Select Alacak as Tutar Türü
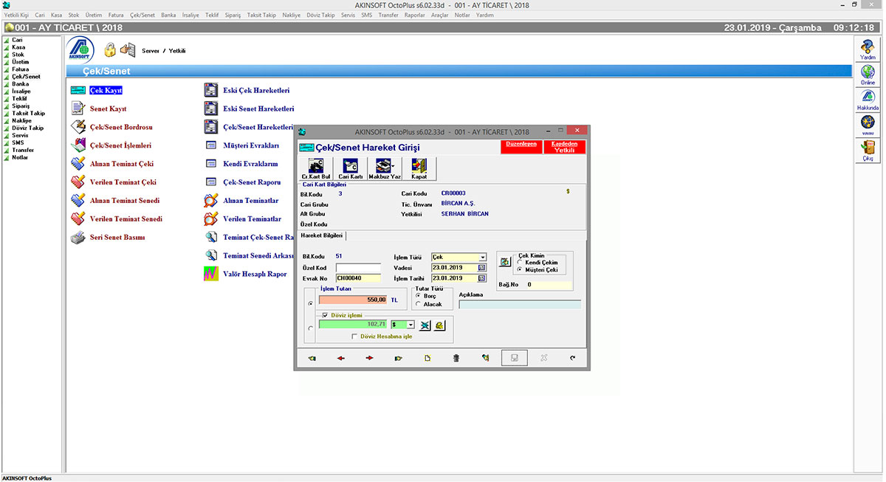Viewport: 886px width, 482px height. [419, 304]
